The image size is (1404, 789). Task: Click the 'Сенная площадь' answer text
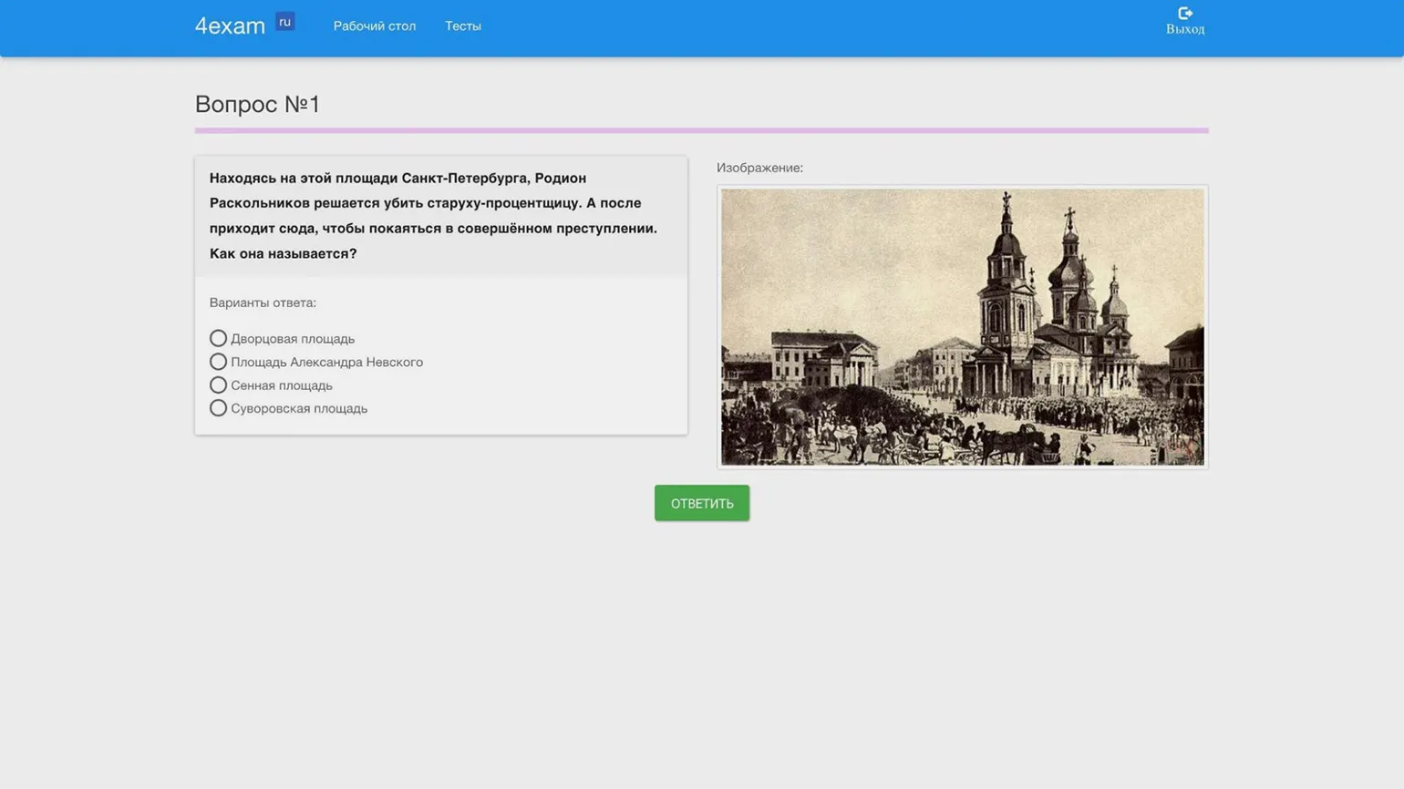click(x=281, y=385)
